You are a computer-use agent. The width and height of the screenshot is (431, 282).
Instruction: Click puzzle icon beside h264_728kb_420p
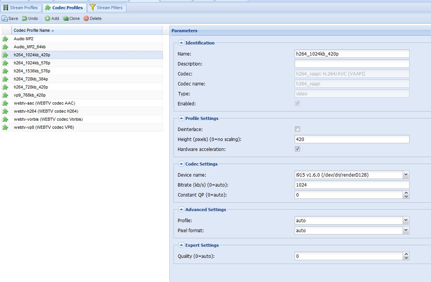tap(5, 87)
